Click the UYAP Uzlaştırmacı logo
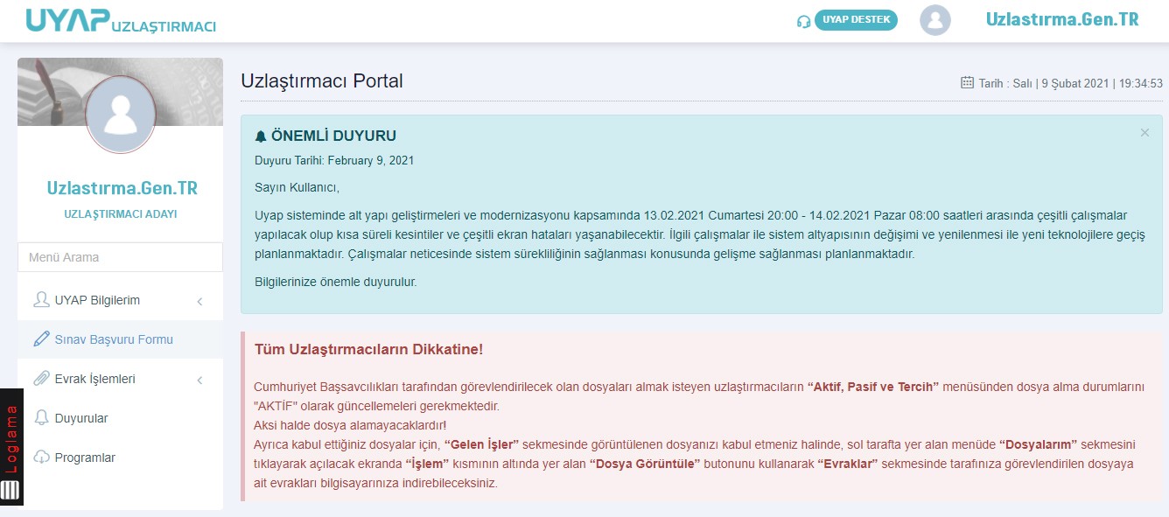1169x517 pixels. [x=121, y=21]
